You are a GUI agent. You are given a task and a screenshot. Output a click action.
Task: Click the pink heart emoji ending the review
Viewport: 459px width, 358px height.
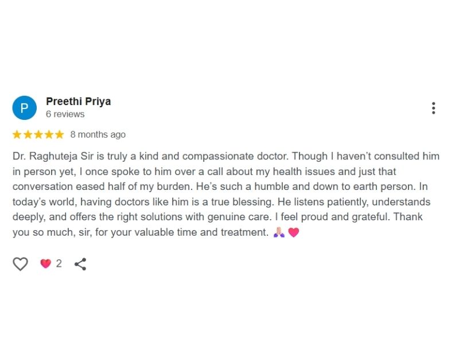(x=293, y=232)
